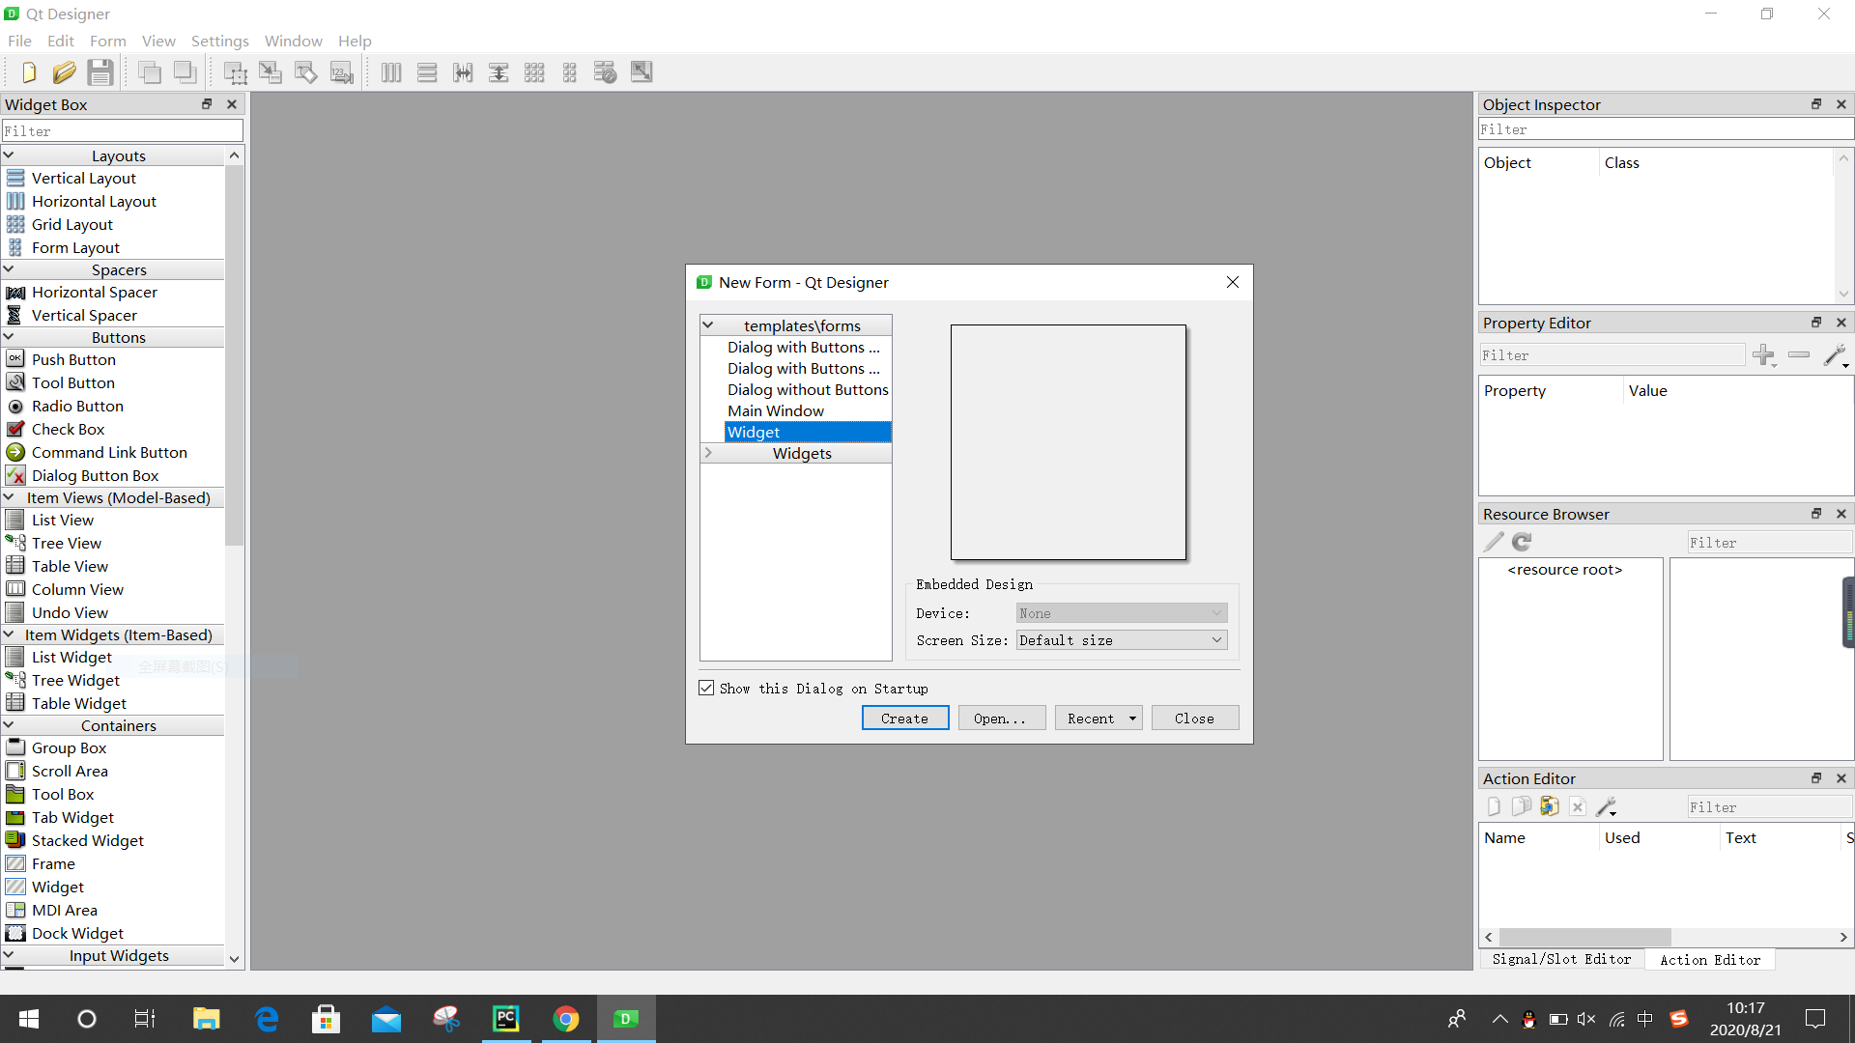This screenshot has height=1043, width=1855.
Task: Switch to the Signal/Slot Editor tab
Action: 1560,959
